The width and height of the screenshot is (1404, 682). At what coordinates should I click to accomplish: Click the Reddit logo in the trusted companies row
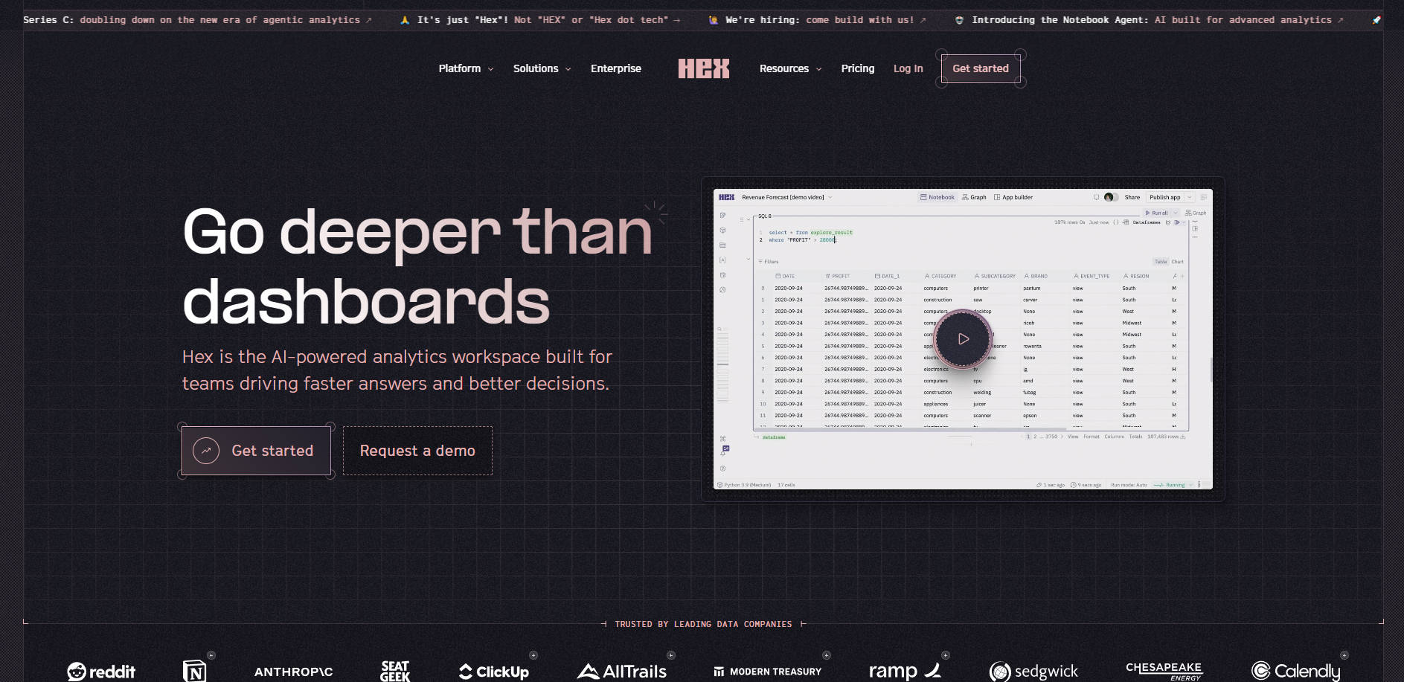pyautogui.click(x=101, y=671)
